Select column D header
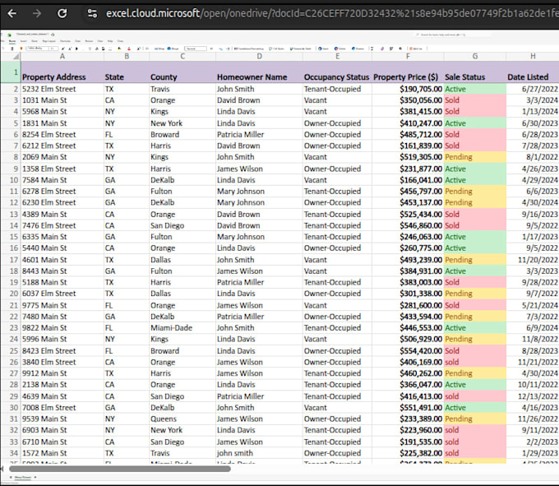The height and width of the screenshot is (486, 559). (x=259, y=57)
